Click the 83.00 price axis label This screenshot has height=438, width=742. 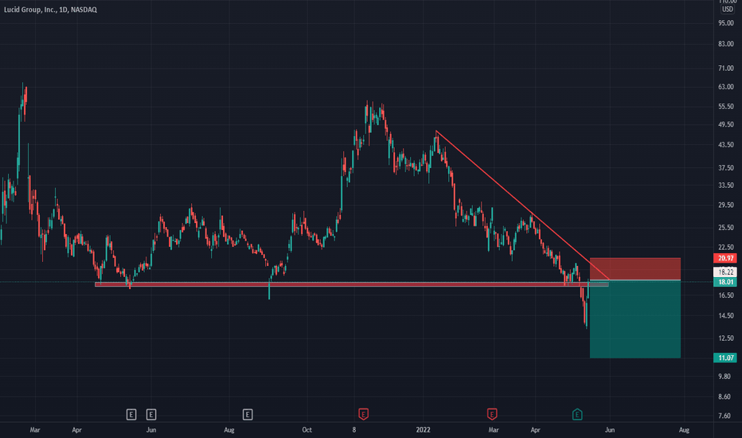pos(726,44)
